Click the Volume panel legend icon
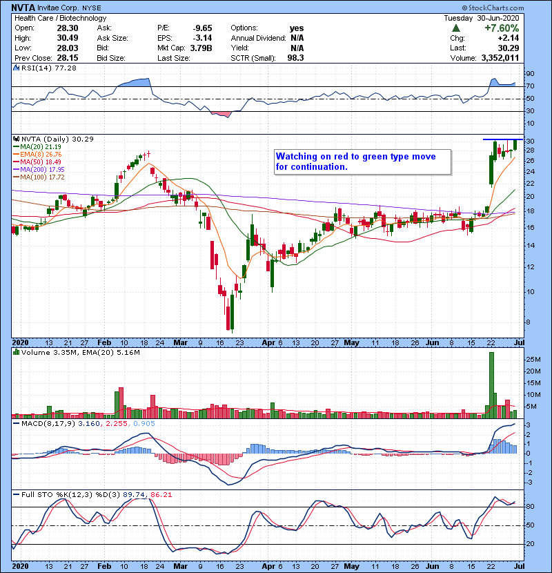Image resolution: width=552 pixels, height=573 pixels. point(16,353)
